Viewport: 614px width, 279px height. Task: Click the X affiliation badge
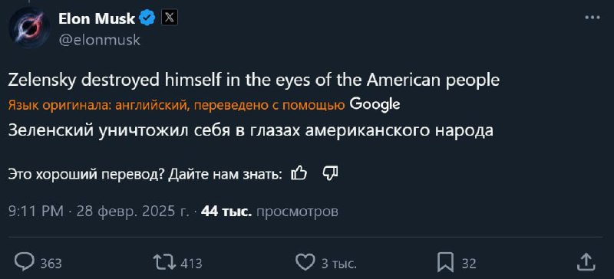170,18
